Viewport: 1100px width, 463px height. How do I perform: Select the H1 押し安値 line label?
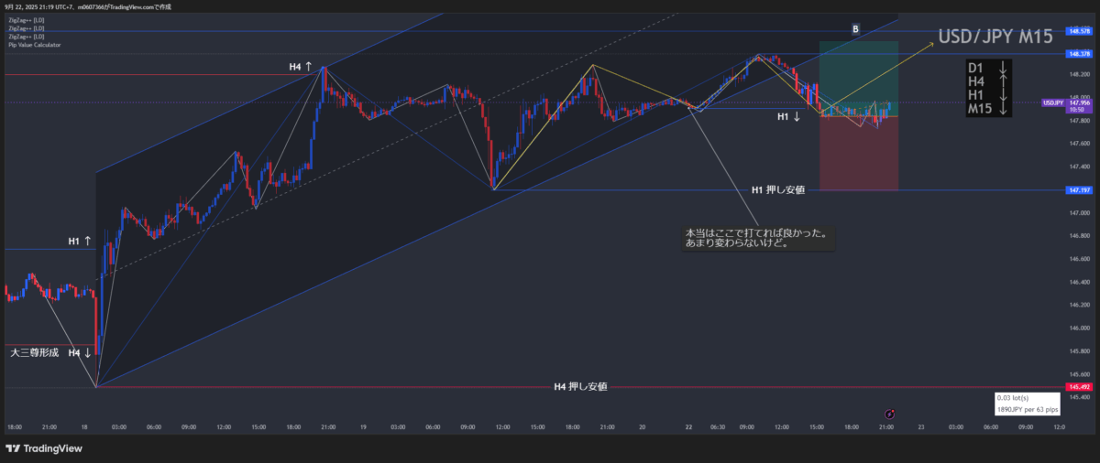(x=777, y=190)
